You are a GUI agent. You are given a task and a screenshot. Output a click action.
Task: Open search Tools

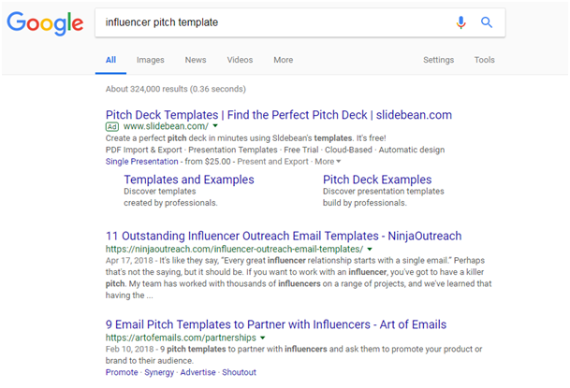(484, 60)
